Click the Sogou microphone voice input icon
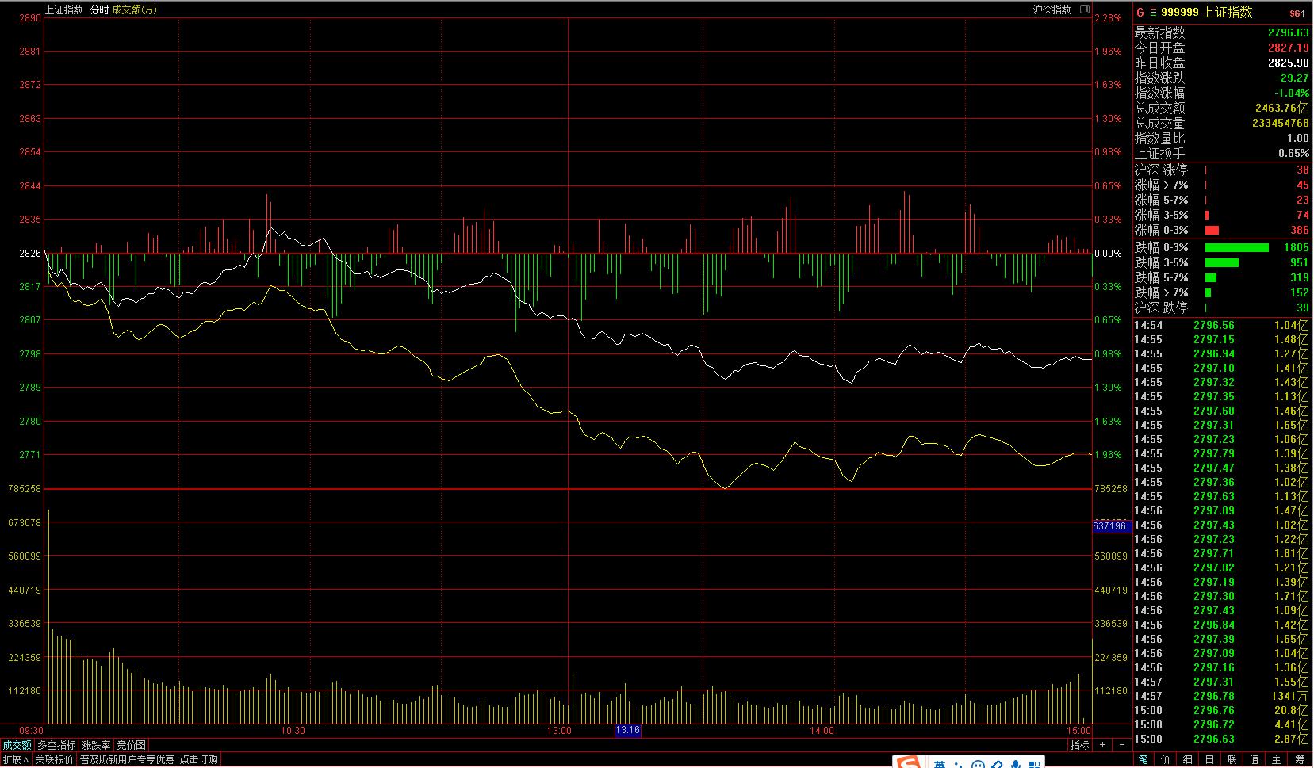This screenshot has height=768, width=1314. (x=1016, y=764)
